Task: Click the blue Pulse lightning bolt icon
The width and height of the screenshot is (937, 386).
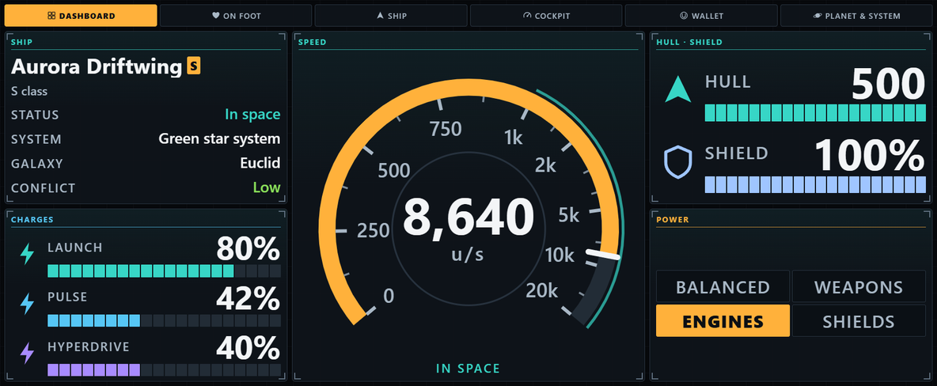Action: point(28,304)
